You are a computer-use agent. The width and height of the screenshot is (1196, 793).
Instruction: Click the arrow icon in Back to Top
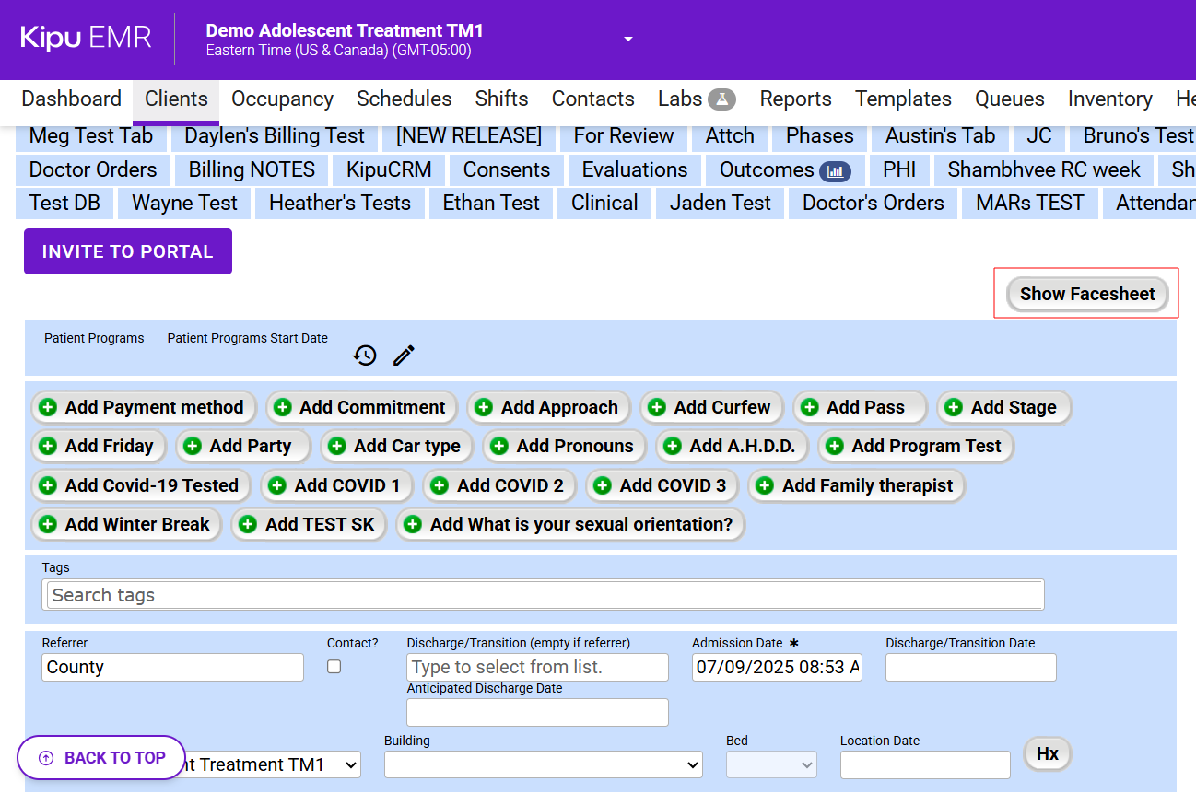tap(46, 758)
